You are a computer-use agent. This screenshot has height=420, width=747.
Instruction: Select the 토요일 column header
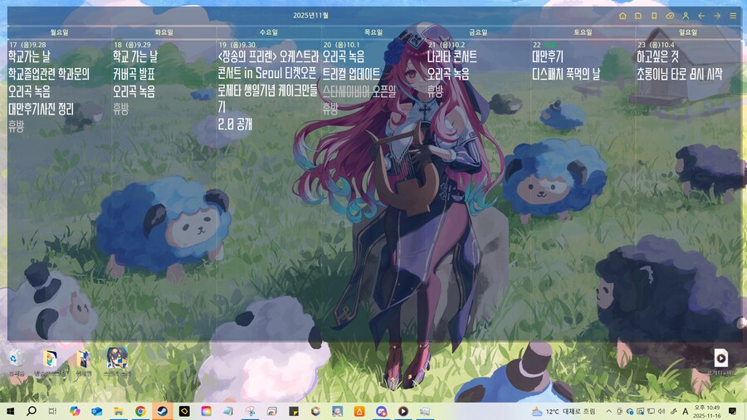(583, 32)
